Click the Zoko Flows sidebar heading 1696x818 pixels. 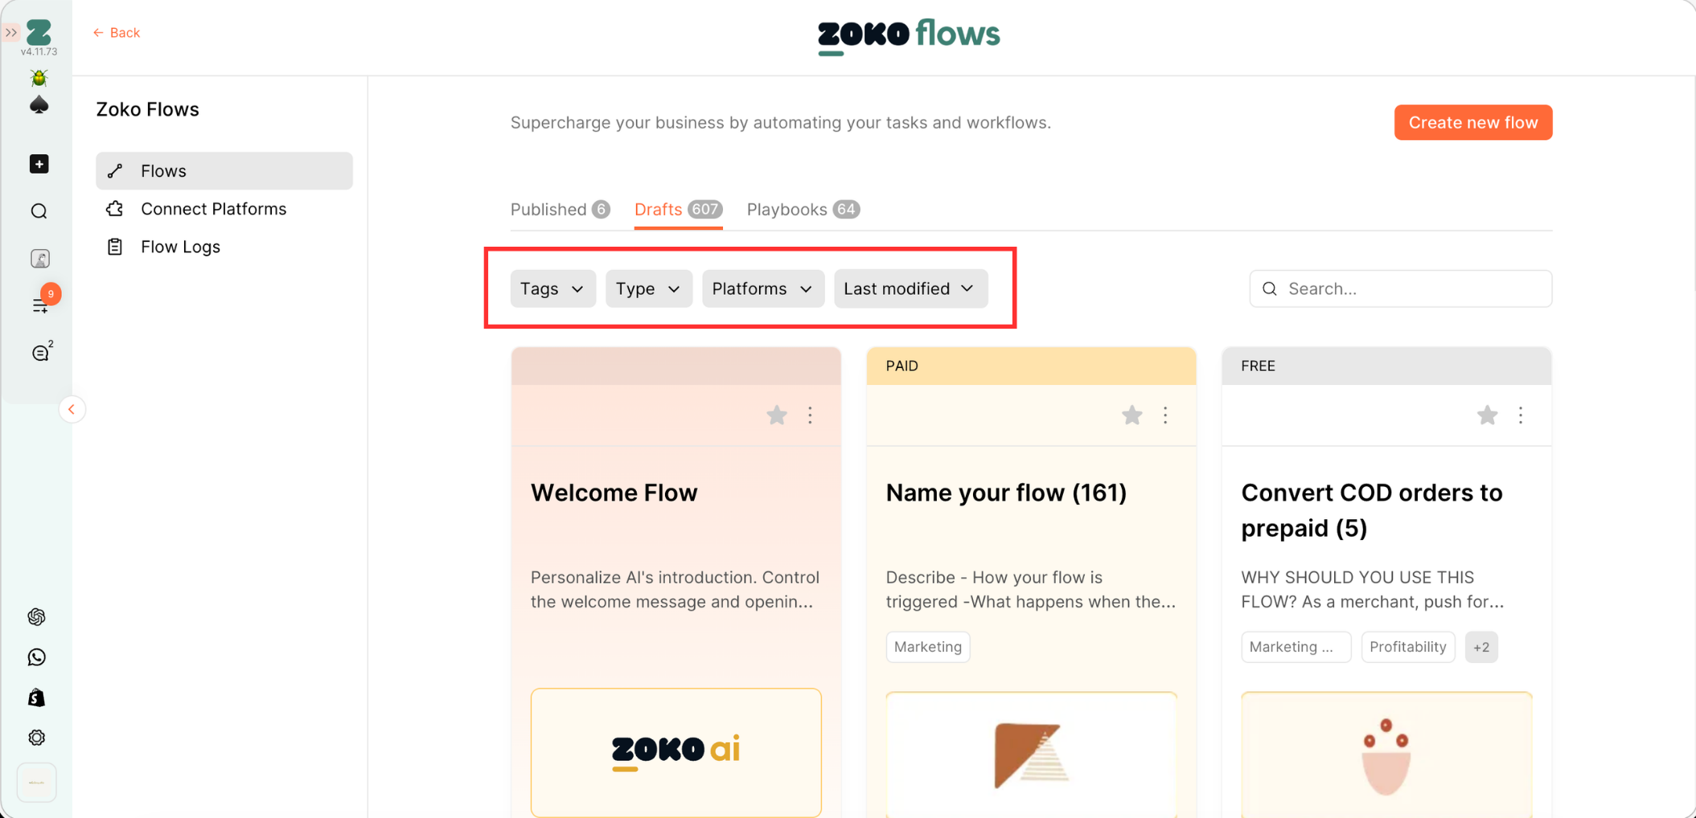click(148, 109)
